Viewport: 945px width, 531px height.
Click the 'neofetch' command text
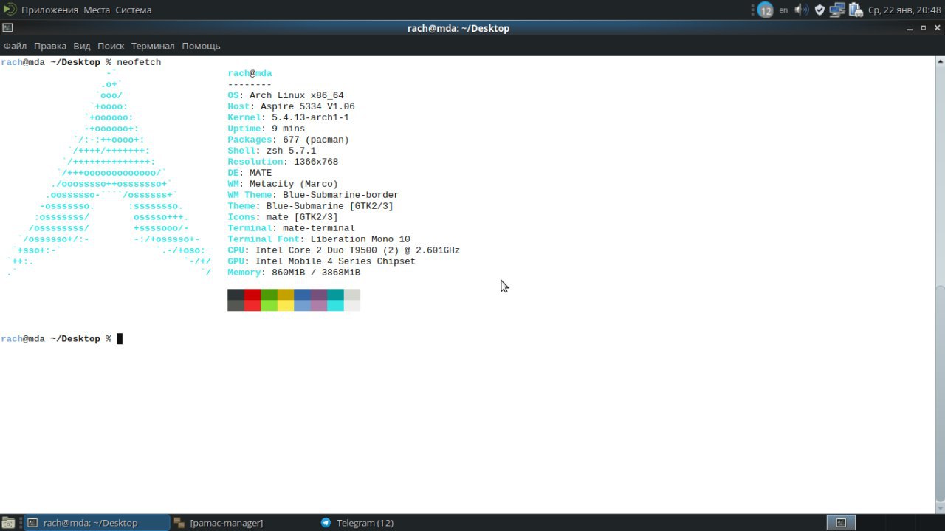(x=139, y=62)
